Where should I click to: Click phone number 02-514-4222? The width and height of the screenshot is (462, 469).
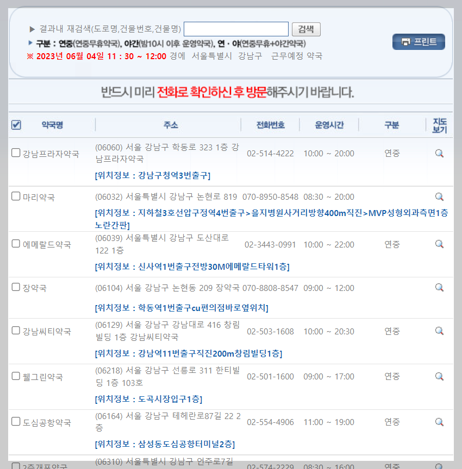pyautogui.click(x=270, y=154)
